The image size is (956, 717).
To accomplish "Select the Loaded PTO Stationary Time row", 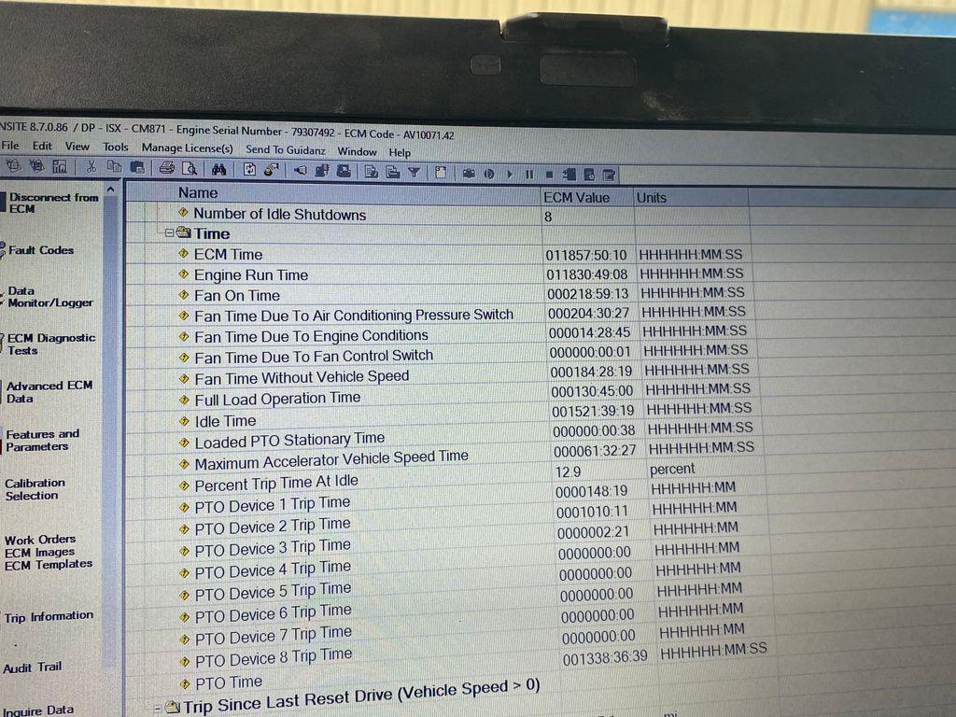I will tap(439, 435).
